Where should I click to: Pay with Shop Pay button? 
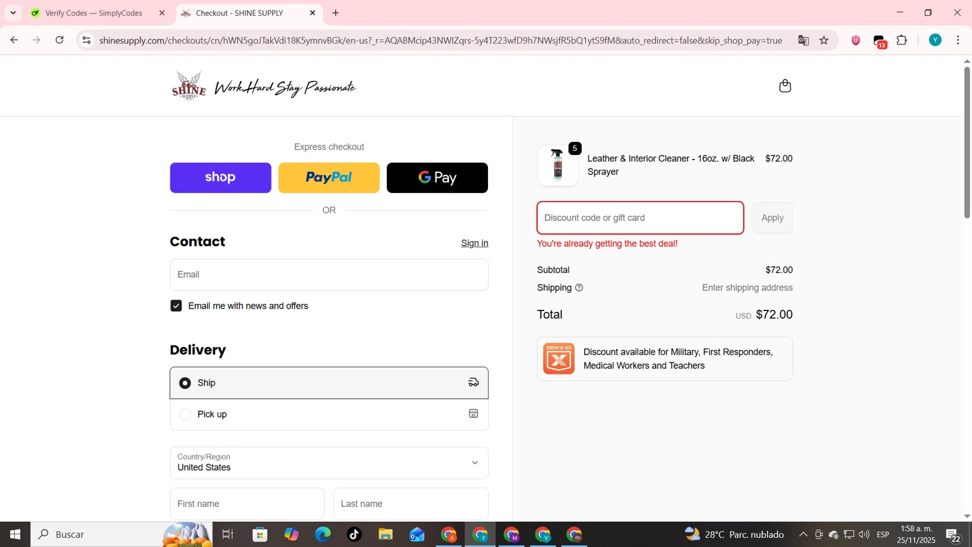tap(220, 178)
